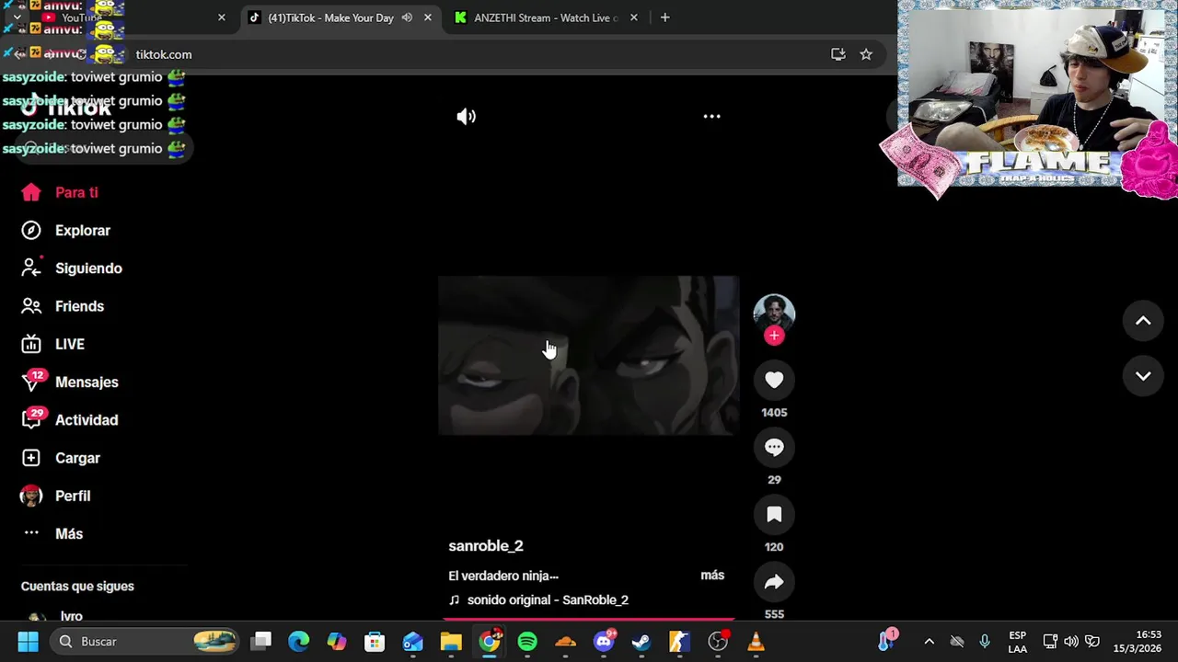
Task: Open the creator's profile avatar
Action: click(774, 313)
